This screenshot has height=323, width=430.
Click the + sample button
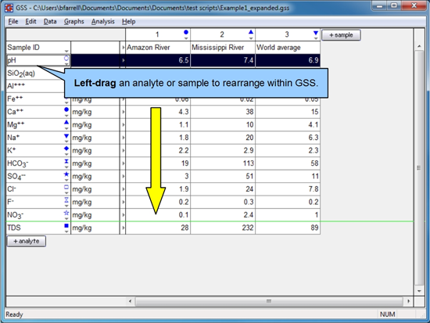click(x=341, y=35)
